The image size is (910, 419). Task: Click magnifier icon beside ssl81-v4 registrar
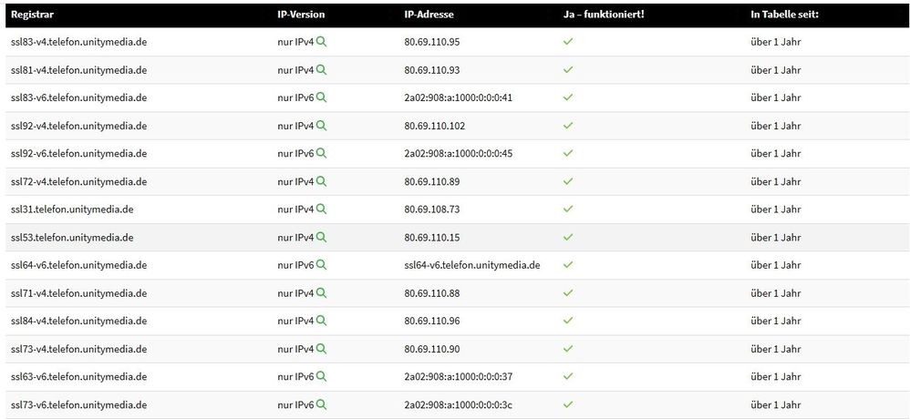pyautogui.click(x=321, y=69)
